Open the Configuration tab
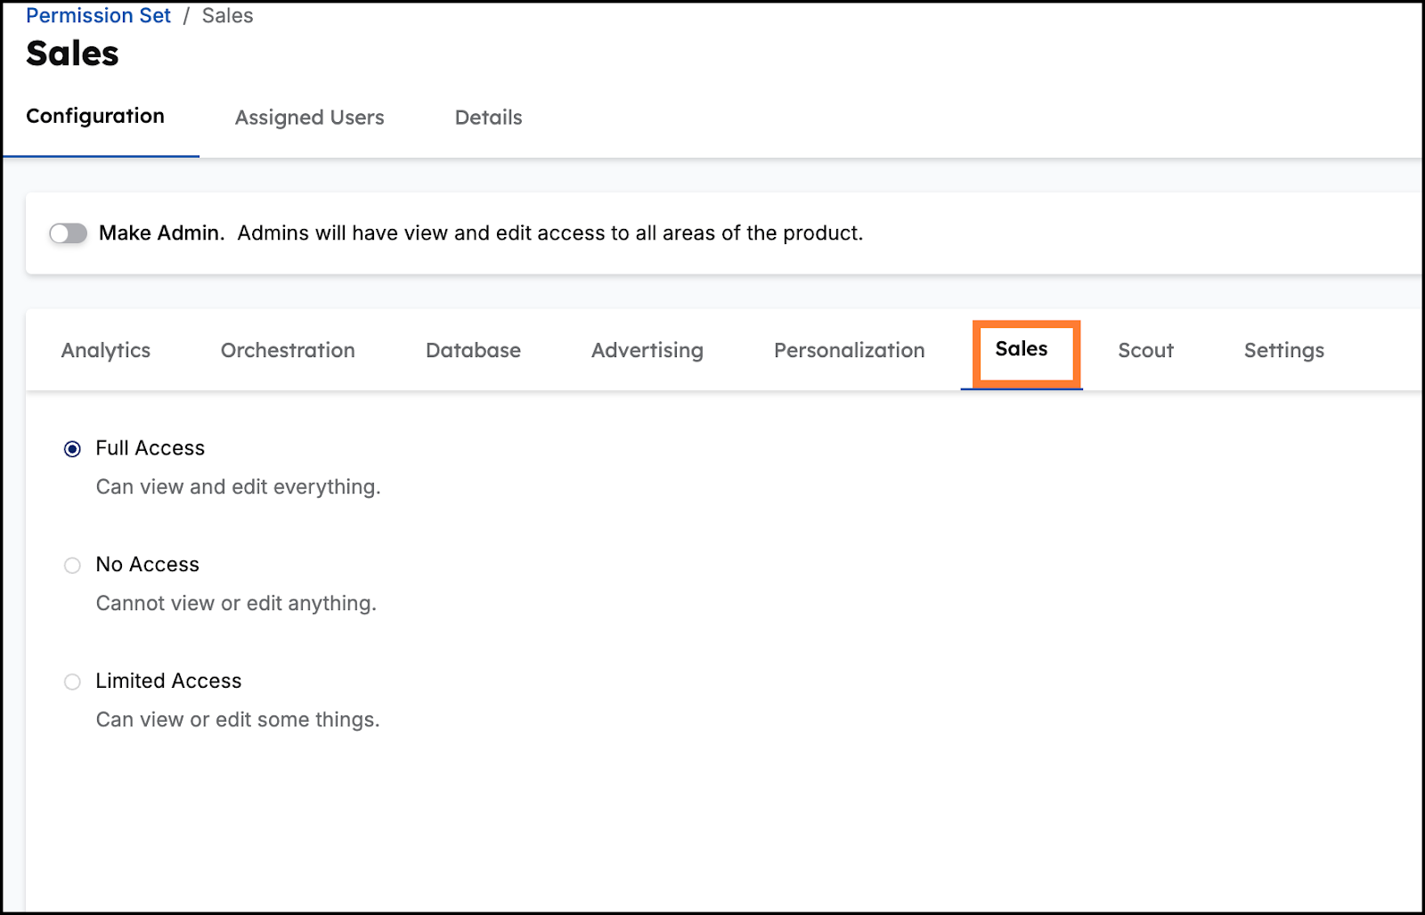Image resolution: width=1425 pixels, height=915 pixels. (95, 117)
